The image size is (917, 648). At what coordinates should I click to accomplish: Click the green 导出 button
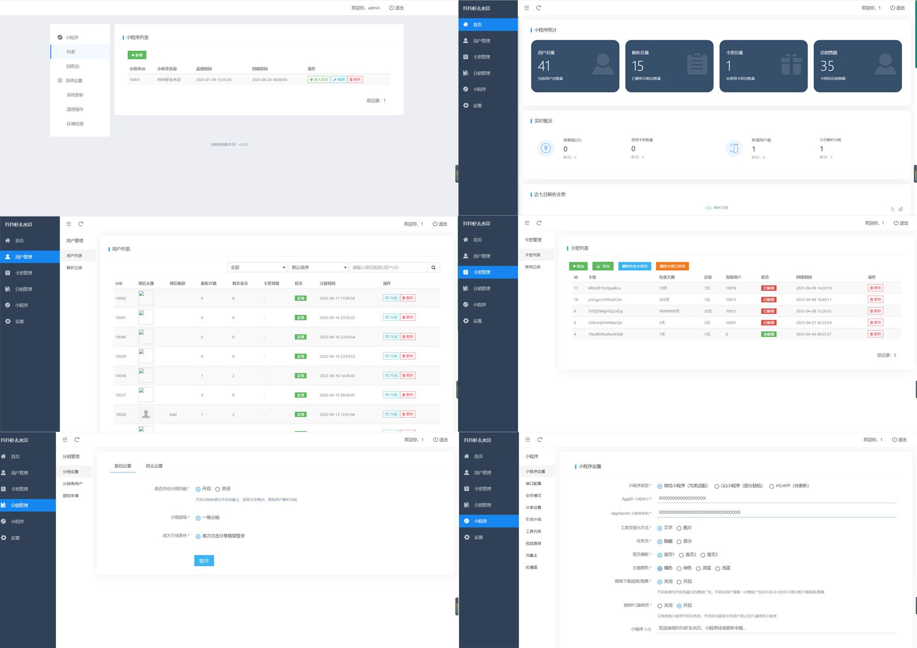click(x=603, y=266)
